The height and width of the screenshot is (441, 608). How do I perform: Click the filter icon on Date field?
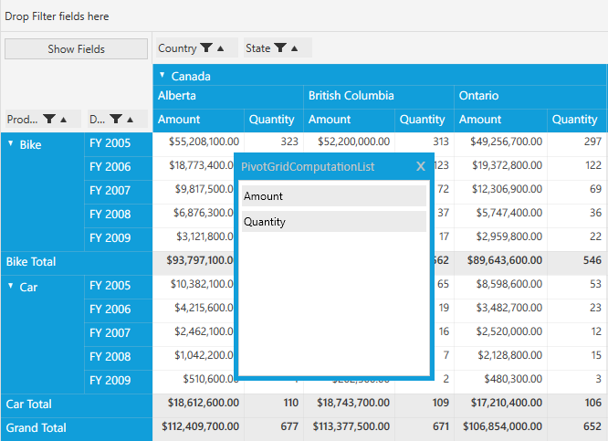(x=116, y=119)
